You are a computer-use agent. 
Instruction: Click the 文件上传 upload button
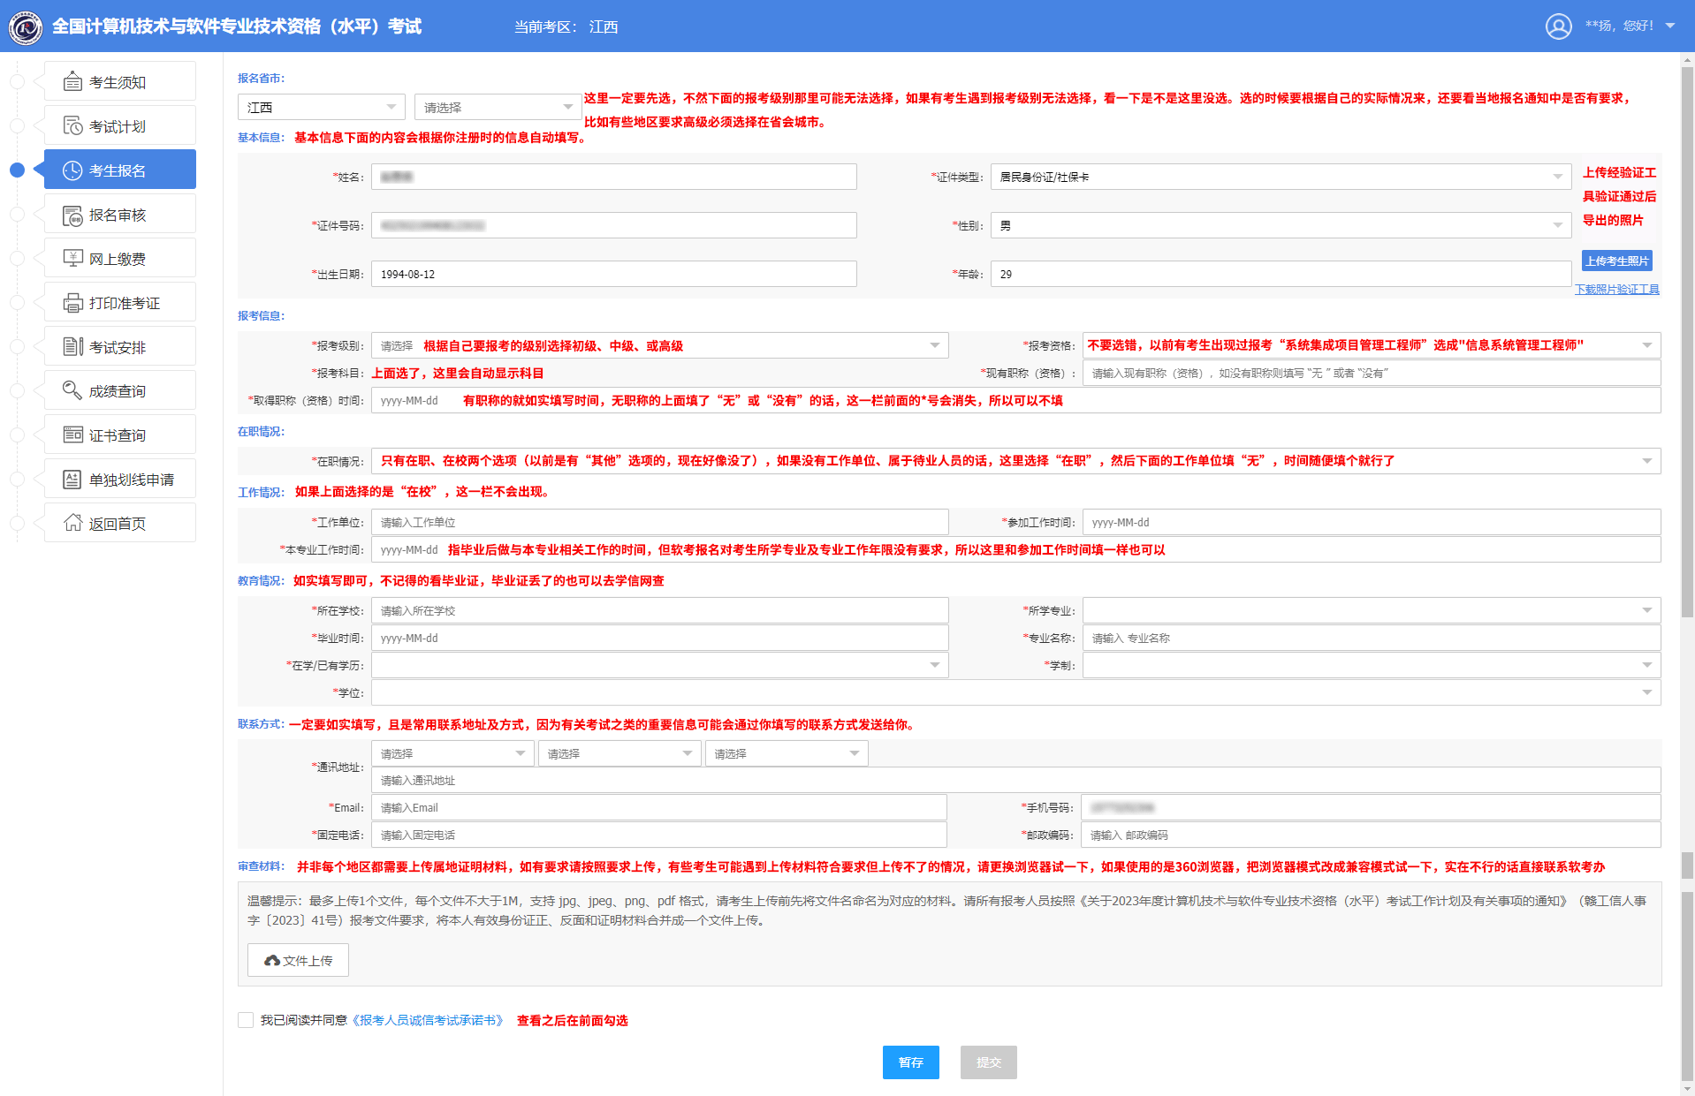[298, 960]
